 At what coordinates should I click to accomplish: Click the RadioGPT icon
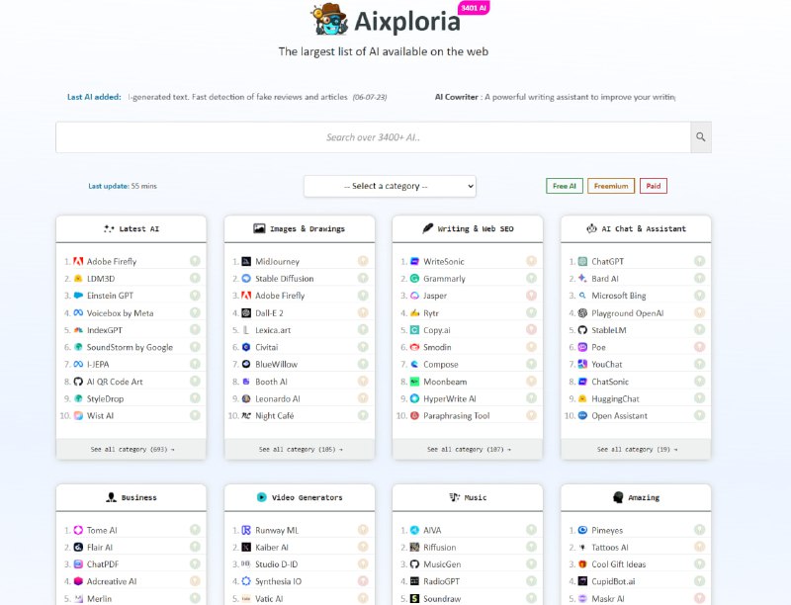[x=414, y=581]
